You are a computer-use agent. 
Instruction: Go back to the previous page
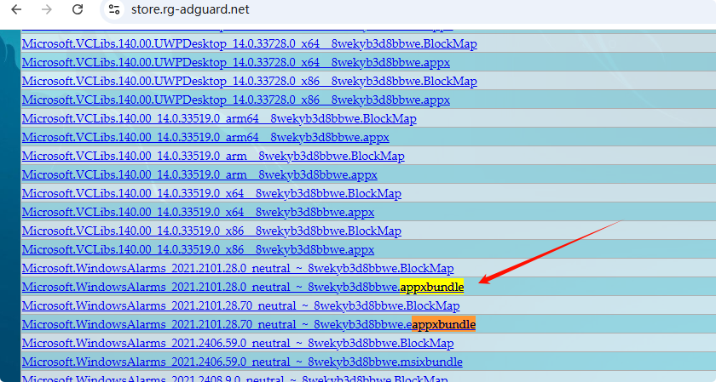(x=16, y=9)
